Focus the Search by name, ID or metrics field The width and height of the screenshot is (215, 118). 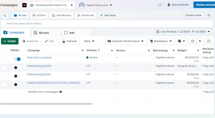(x=107, y=24)
